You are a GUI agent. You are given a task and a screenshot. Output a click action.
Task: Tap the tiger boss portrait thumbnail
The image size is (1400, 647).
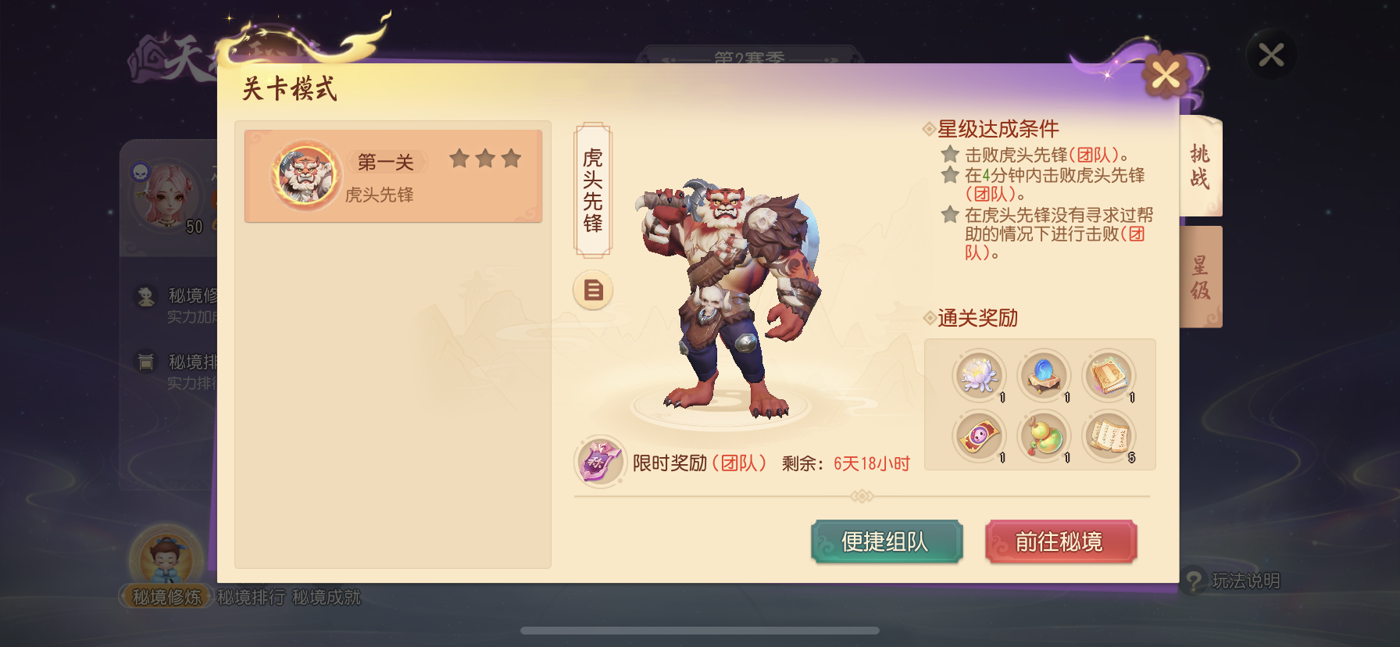(x=305, y=175)
